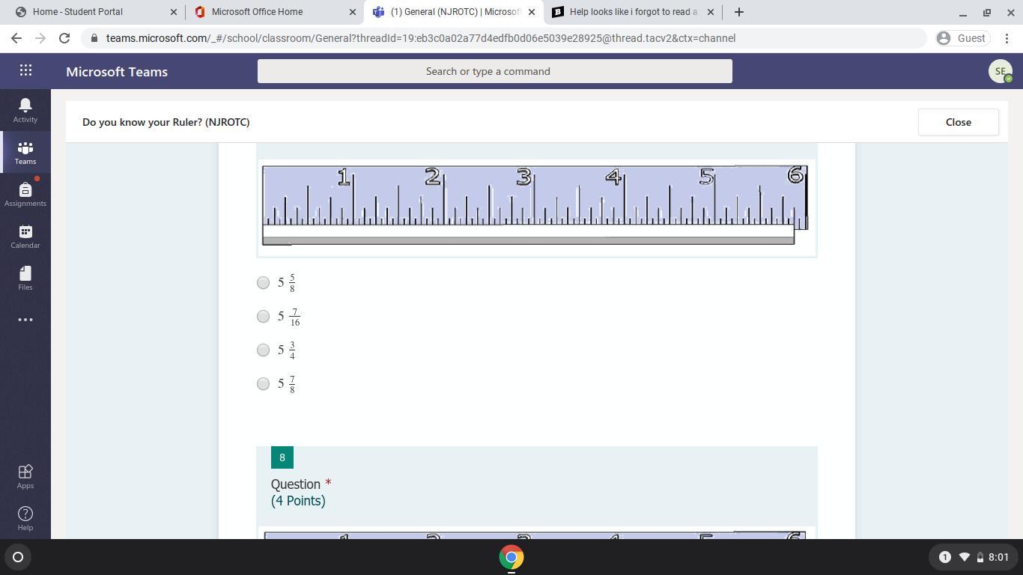Click the quiz title 'Do you know your Ruler?'

(166, 122)
